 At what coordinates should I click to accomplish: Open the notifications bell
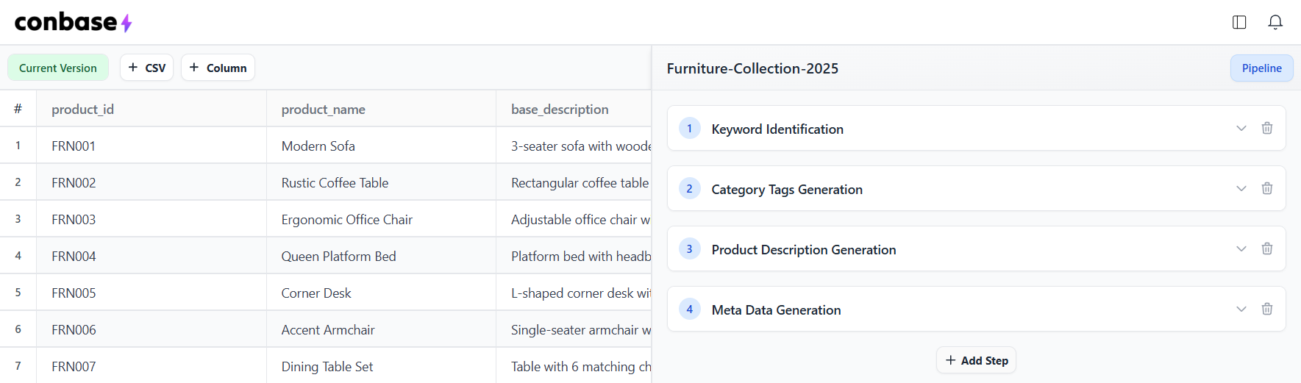[1275, 22]
